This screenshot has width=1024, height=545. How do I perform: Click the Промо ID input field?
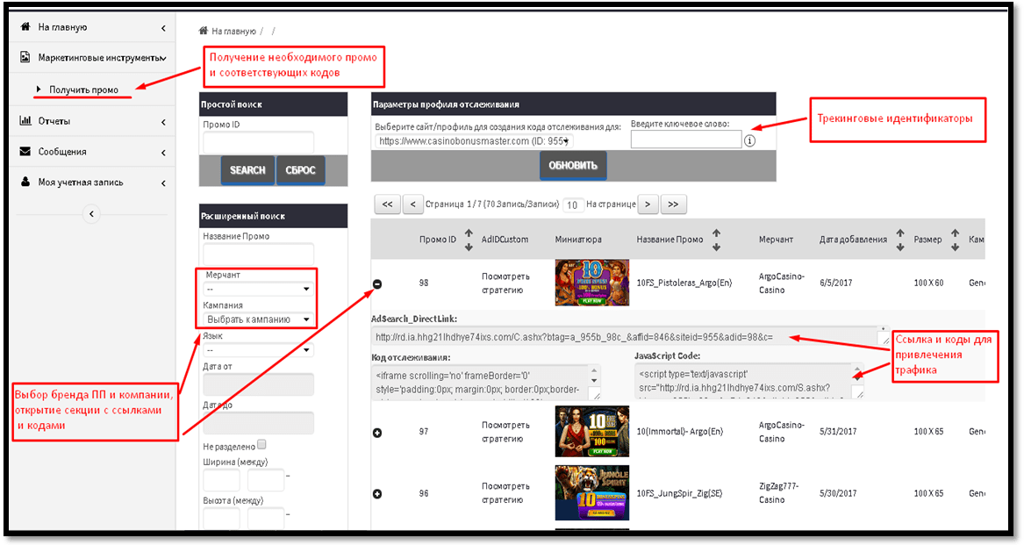tap(259, 142)
